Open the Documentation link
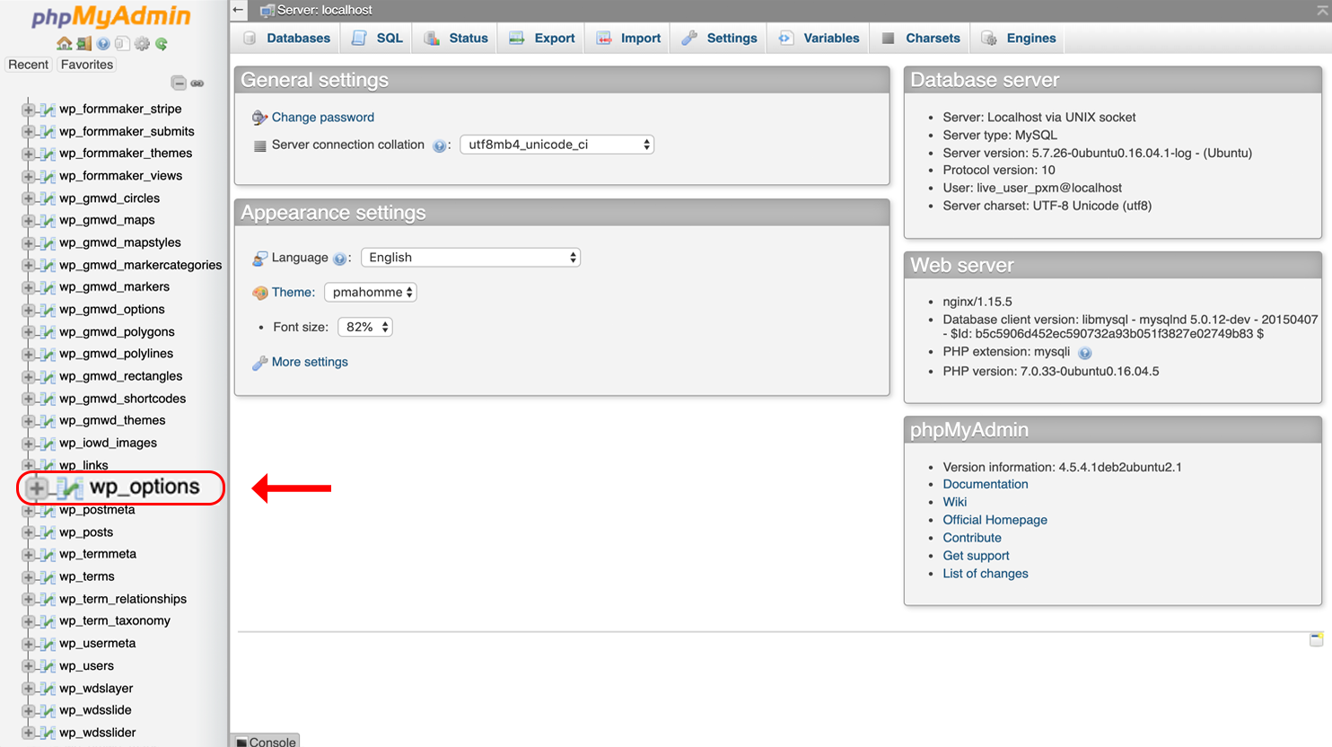Image resolution: width=1332 pixels, height=747 pixels. coord(986,484)
